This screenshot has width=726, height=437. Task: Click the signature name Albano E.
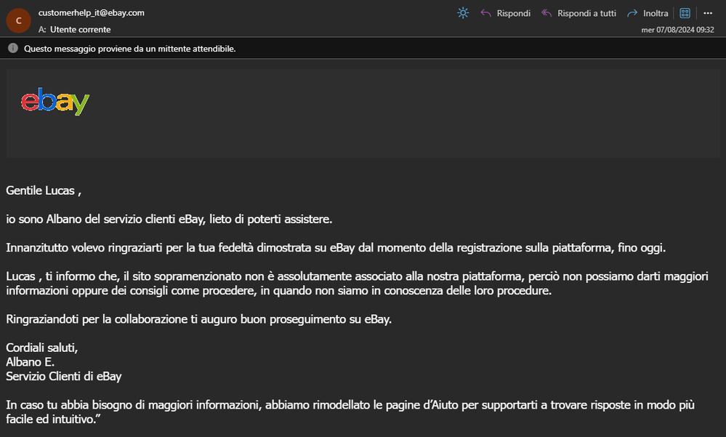coord(31,361)
